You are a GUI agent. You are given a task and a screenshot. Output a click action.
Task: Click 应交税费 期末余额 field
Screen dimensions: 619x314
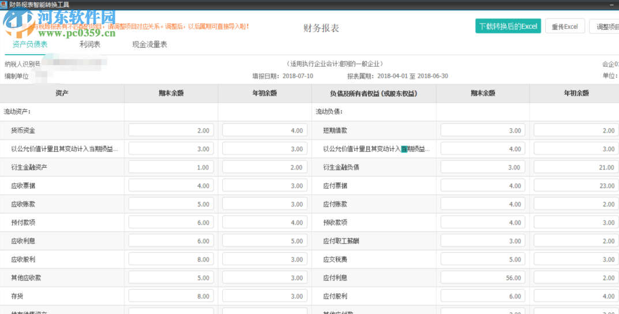tap(483, 259)
